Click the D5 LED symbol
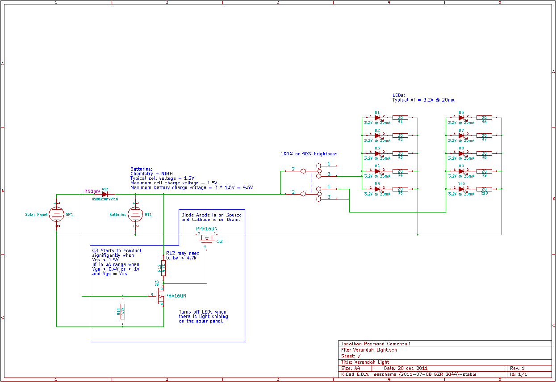The image size is (556, 382). (x=377, y=189)
